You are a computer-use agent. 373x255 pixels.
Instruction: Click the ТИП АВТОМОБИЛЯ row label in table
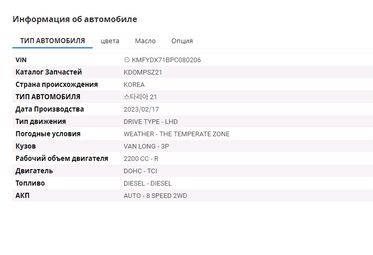click(48, 97)
